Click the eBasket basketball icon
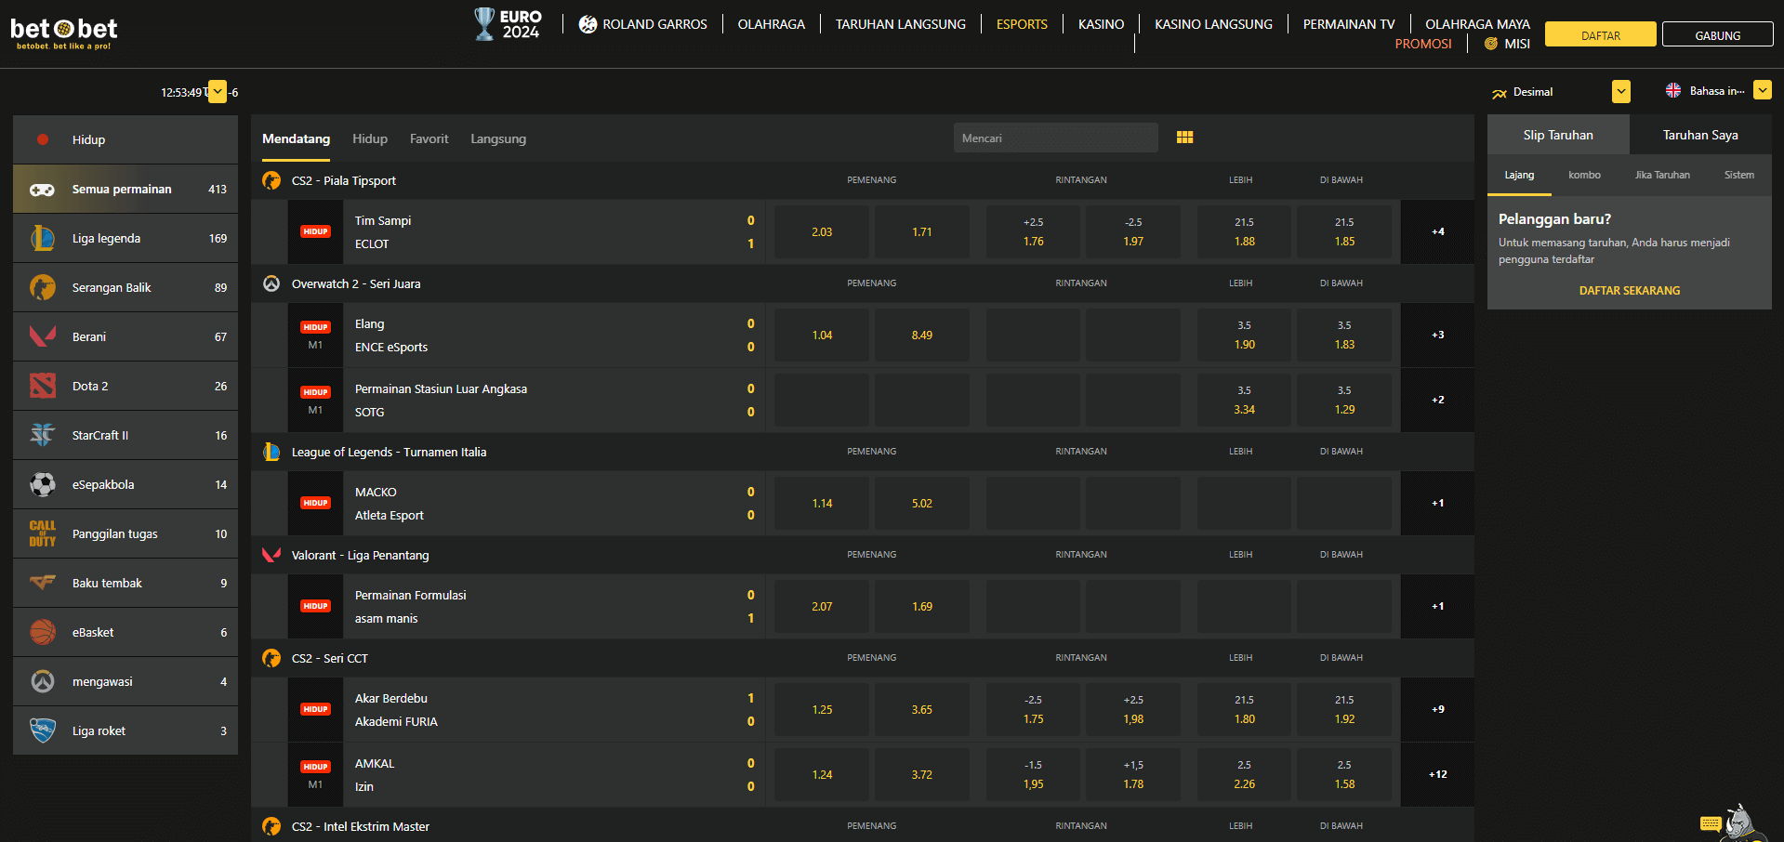1784x842 pixels. pyautogui.click(x=42, y=632)
